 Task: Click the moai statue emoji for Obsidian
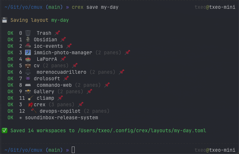coord(28,40)
